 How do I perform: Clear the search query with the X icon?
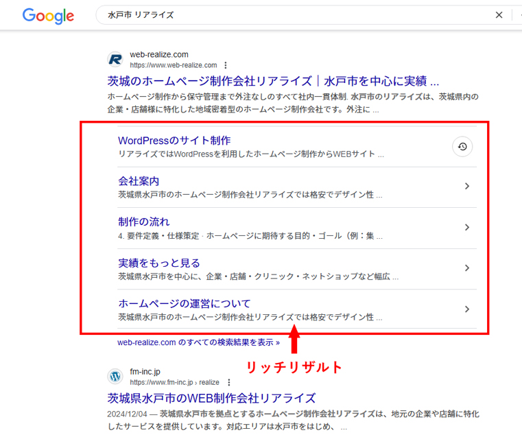coord(499,15)
